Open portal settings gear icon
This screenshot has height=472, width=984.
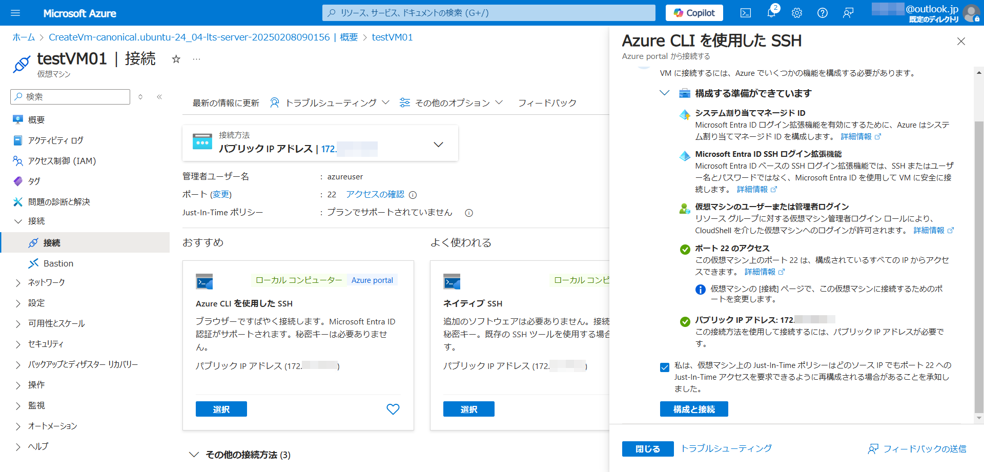[x=797, y=13]
